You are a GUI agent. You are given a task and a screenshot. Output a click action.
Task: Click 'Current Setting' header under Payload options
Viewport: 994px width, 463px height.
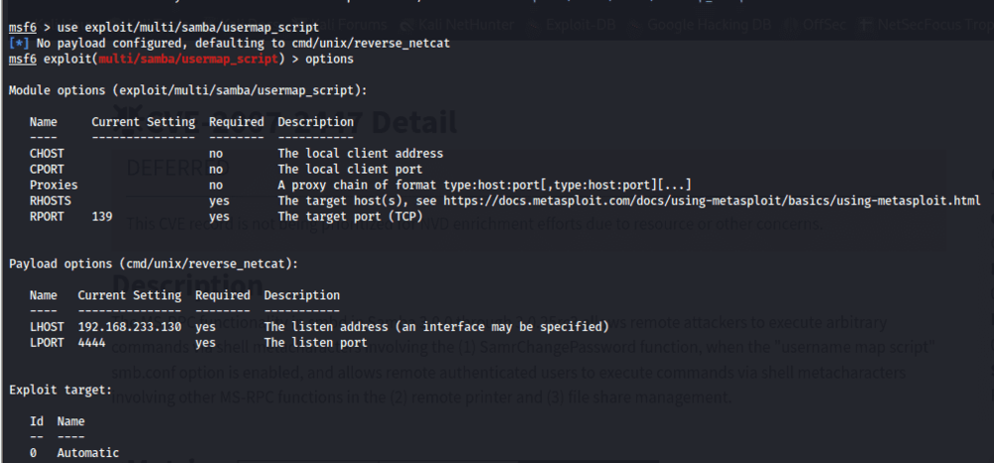pos(129,295)
